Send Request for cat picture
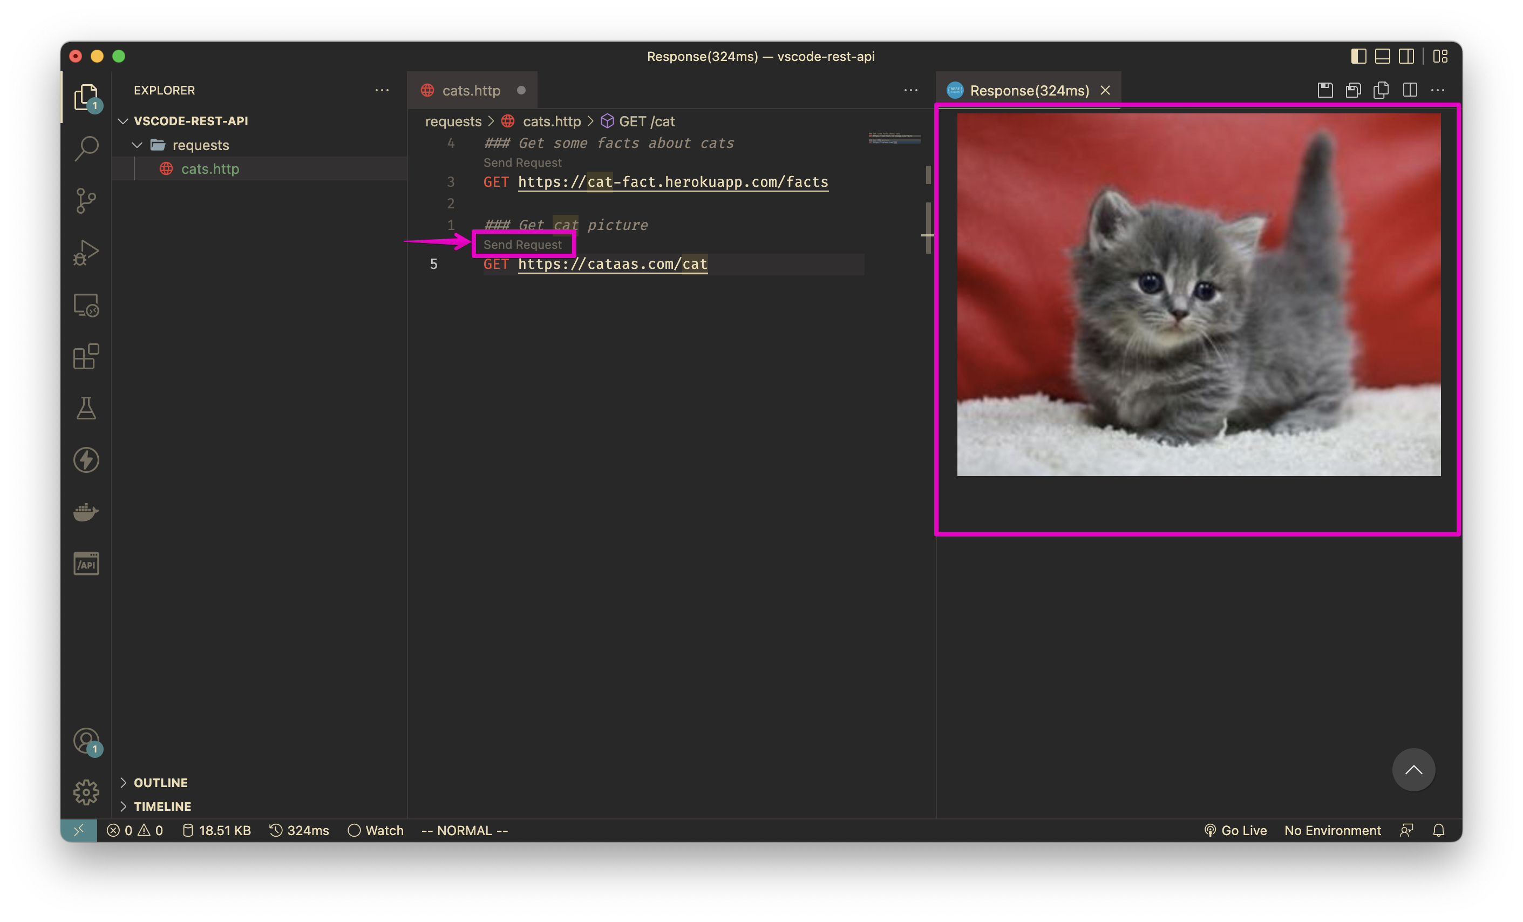Viewport: 1523px width, 922px height. 522,245
